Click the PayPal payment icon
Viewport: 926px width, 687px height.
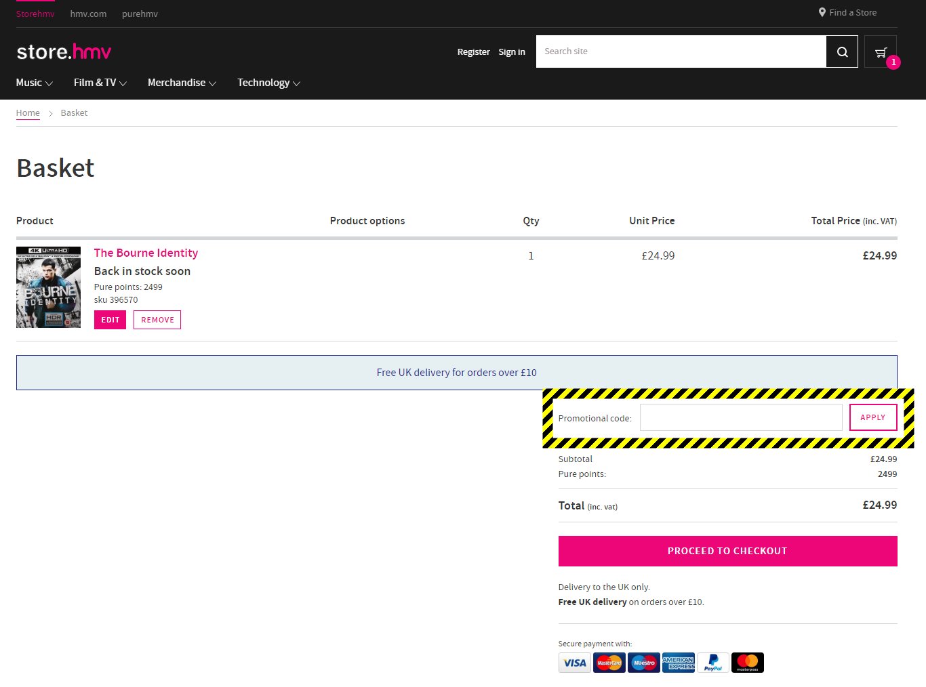pyautogui.click(x=713, y=663)
